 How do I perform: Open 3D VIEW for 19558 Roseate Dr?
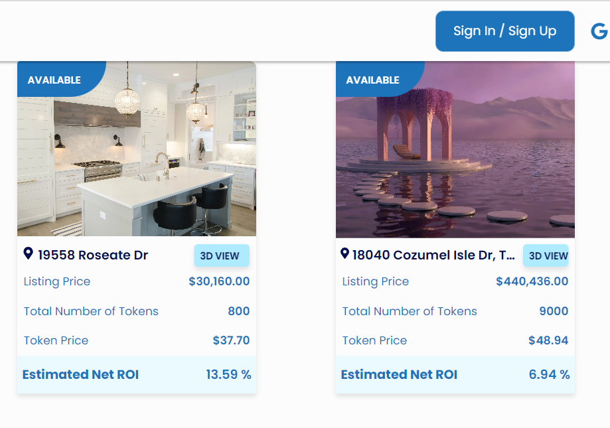click(221, 255)
